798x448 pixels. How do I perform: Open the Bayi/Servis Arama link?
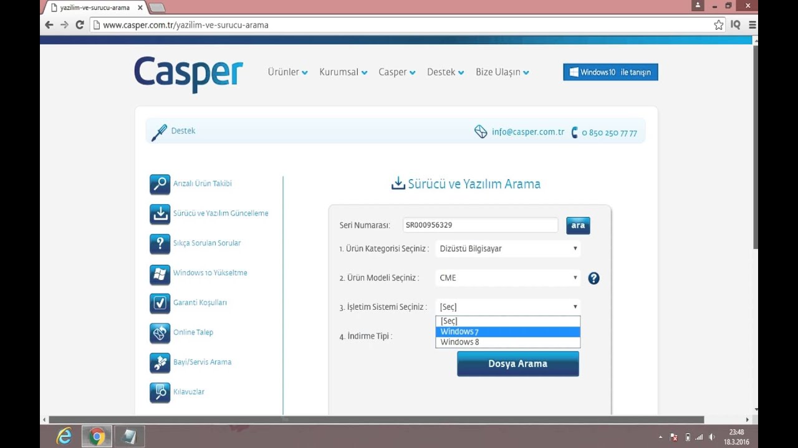click(x=203, y=362)
